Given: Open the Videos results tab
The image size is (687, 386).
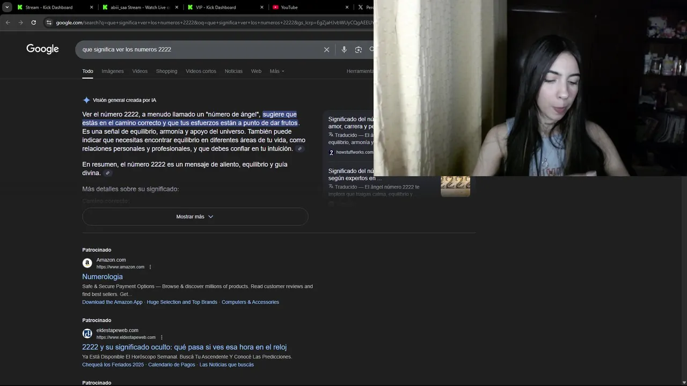Looking at the screenshot, I should (140, 71).
